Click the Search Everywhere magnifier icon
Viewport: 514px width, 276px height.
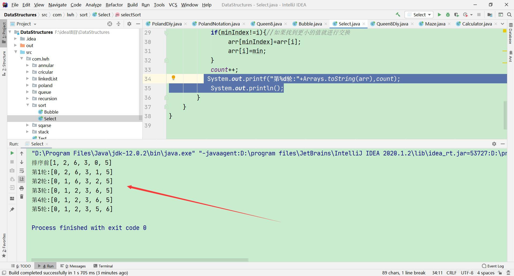pos(509,15)
